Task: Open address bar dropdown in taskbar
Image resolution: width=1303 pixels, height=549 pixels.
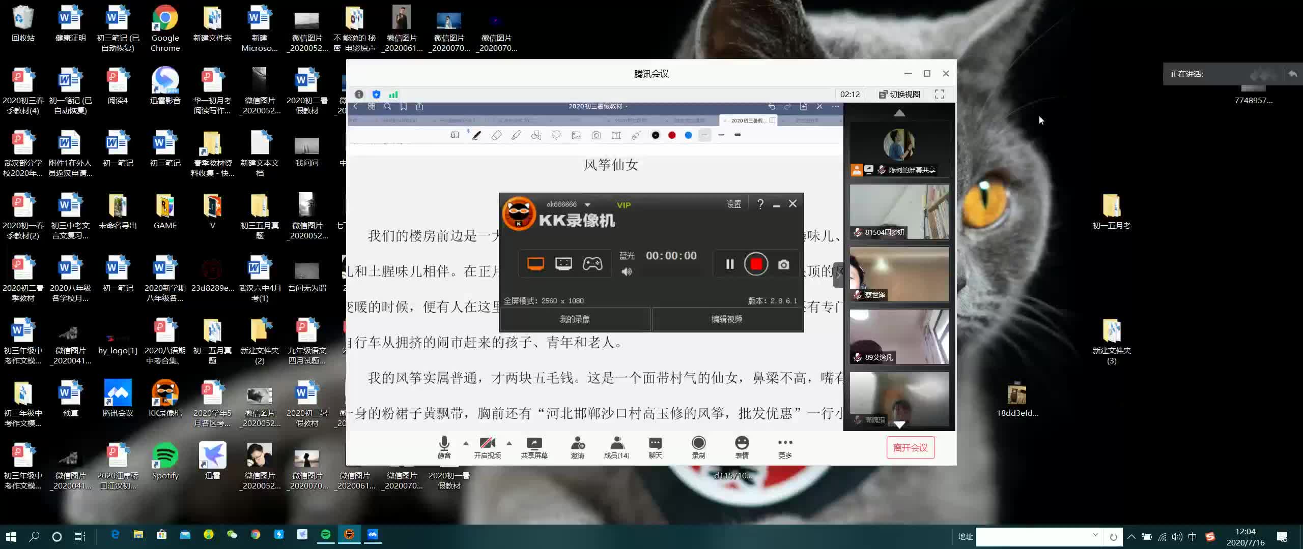Action: [x=1095, y=535]
